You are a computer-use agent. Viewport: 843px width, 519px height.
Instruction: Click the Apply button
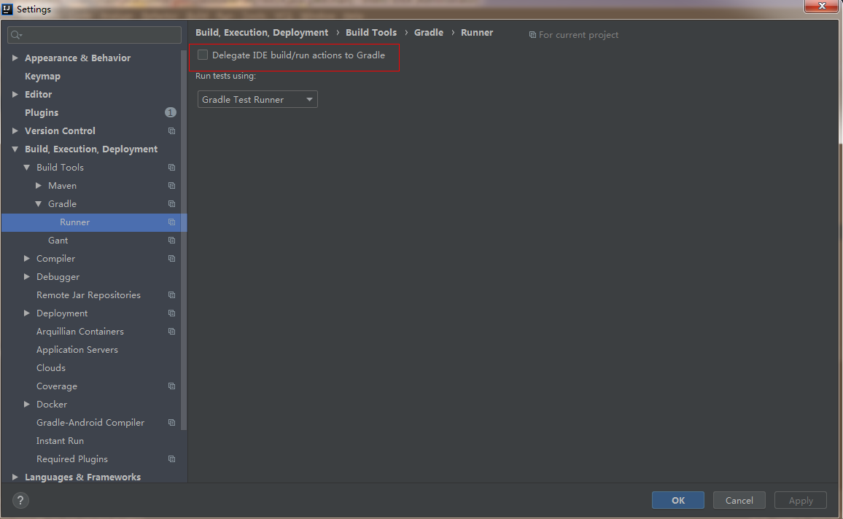click(801, 500)
